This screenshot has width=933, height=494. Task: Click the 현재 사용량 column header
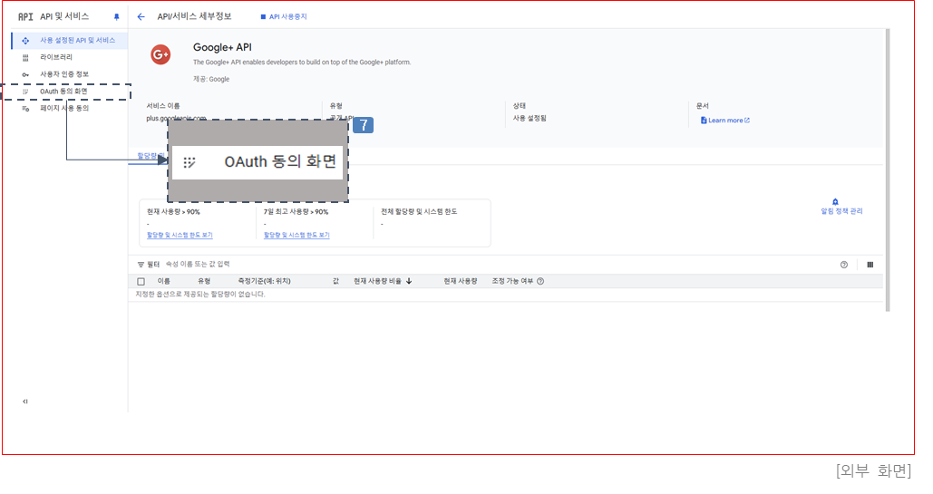(x=461, y=281)
